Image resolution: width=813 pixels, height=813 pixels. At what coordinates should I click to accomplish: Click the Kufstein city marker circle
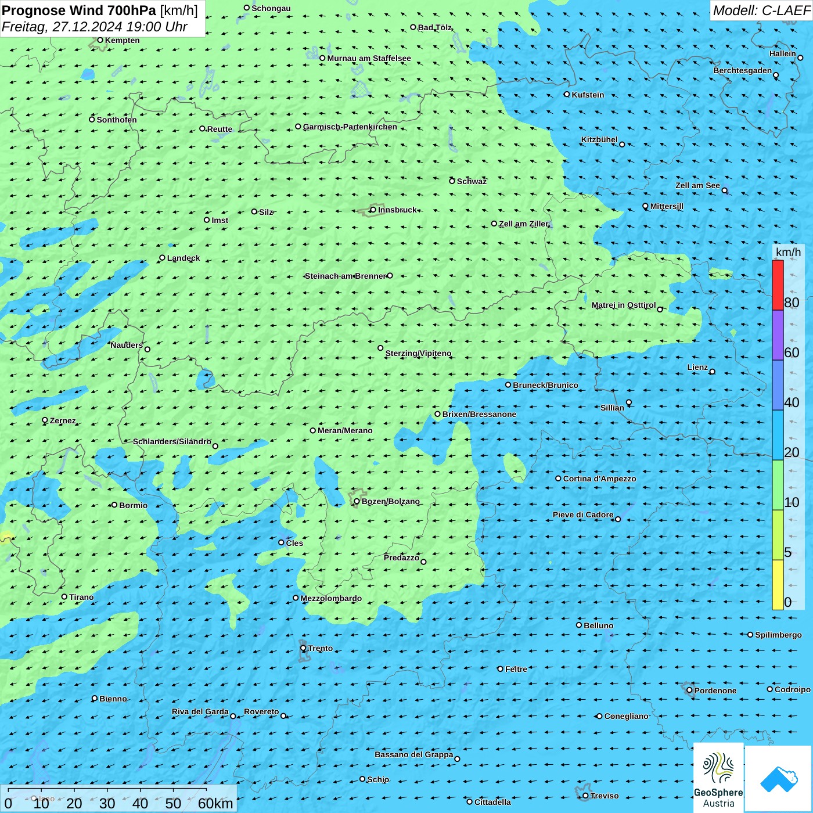click(567, 94)
